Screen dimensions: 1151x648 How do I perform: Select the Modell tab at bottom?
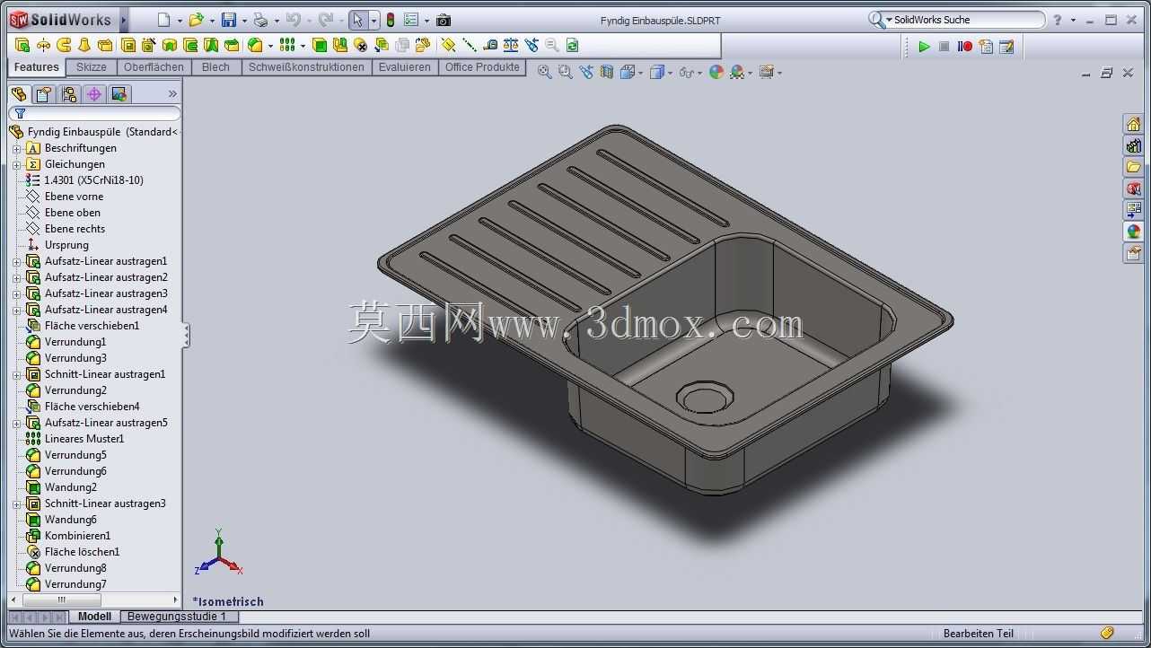94,617
